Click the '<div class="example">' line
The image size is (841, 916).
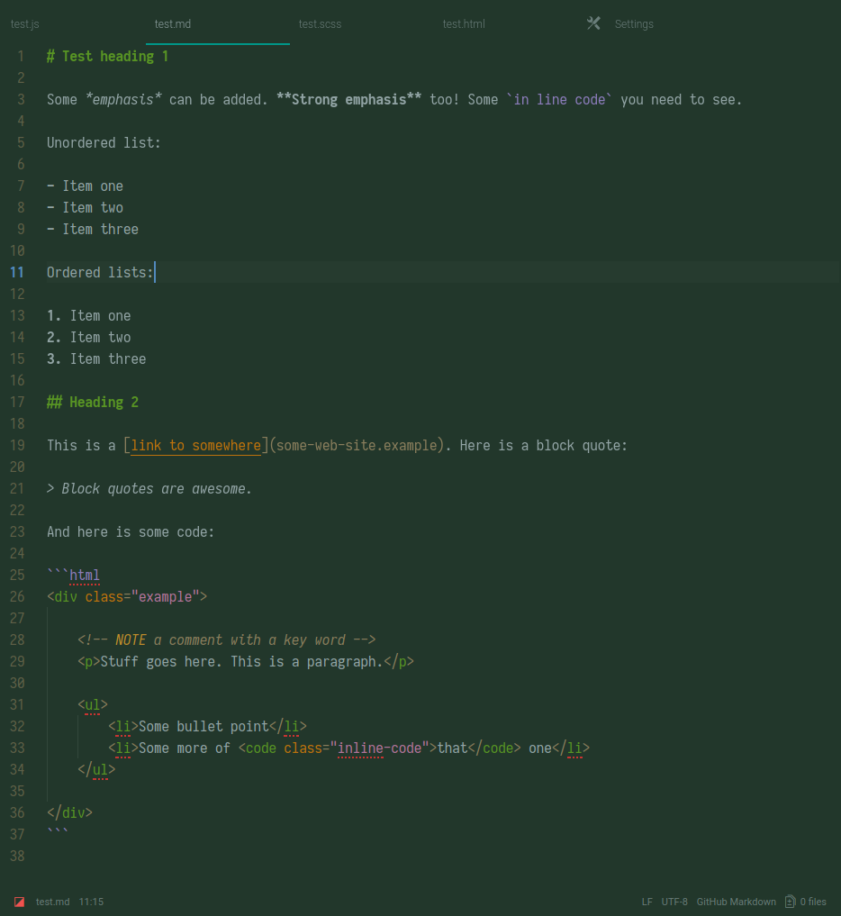coord(127,596)
